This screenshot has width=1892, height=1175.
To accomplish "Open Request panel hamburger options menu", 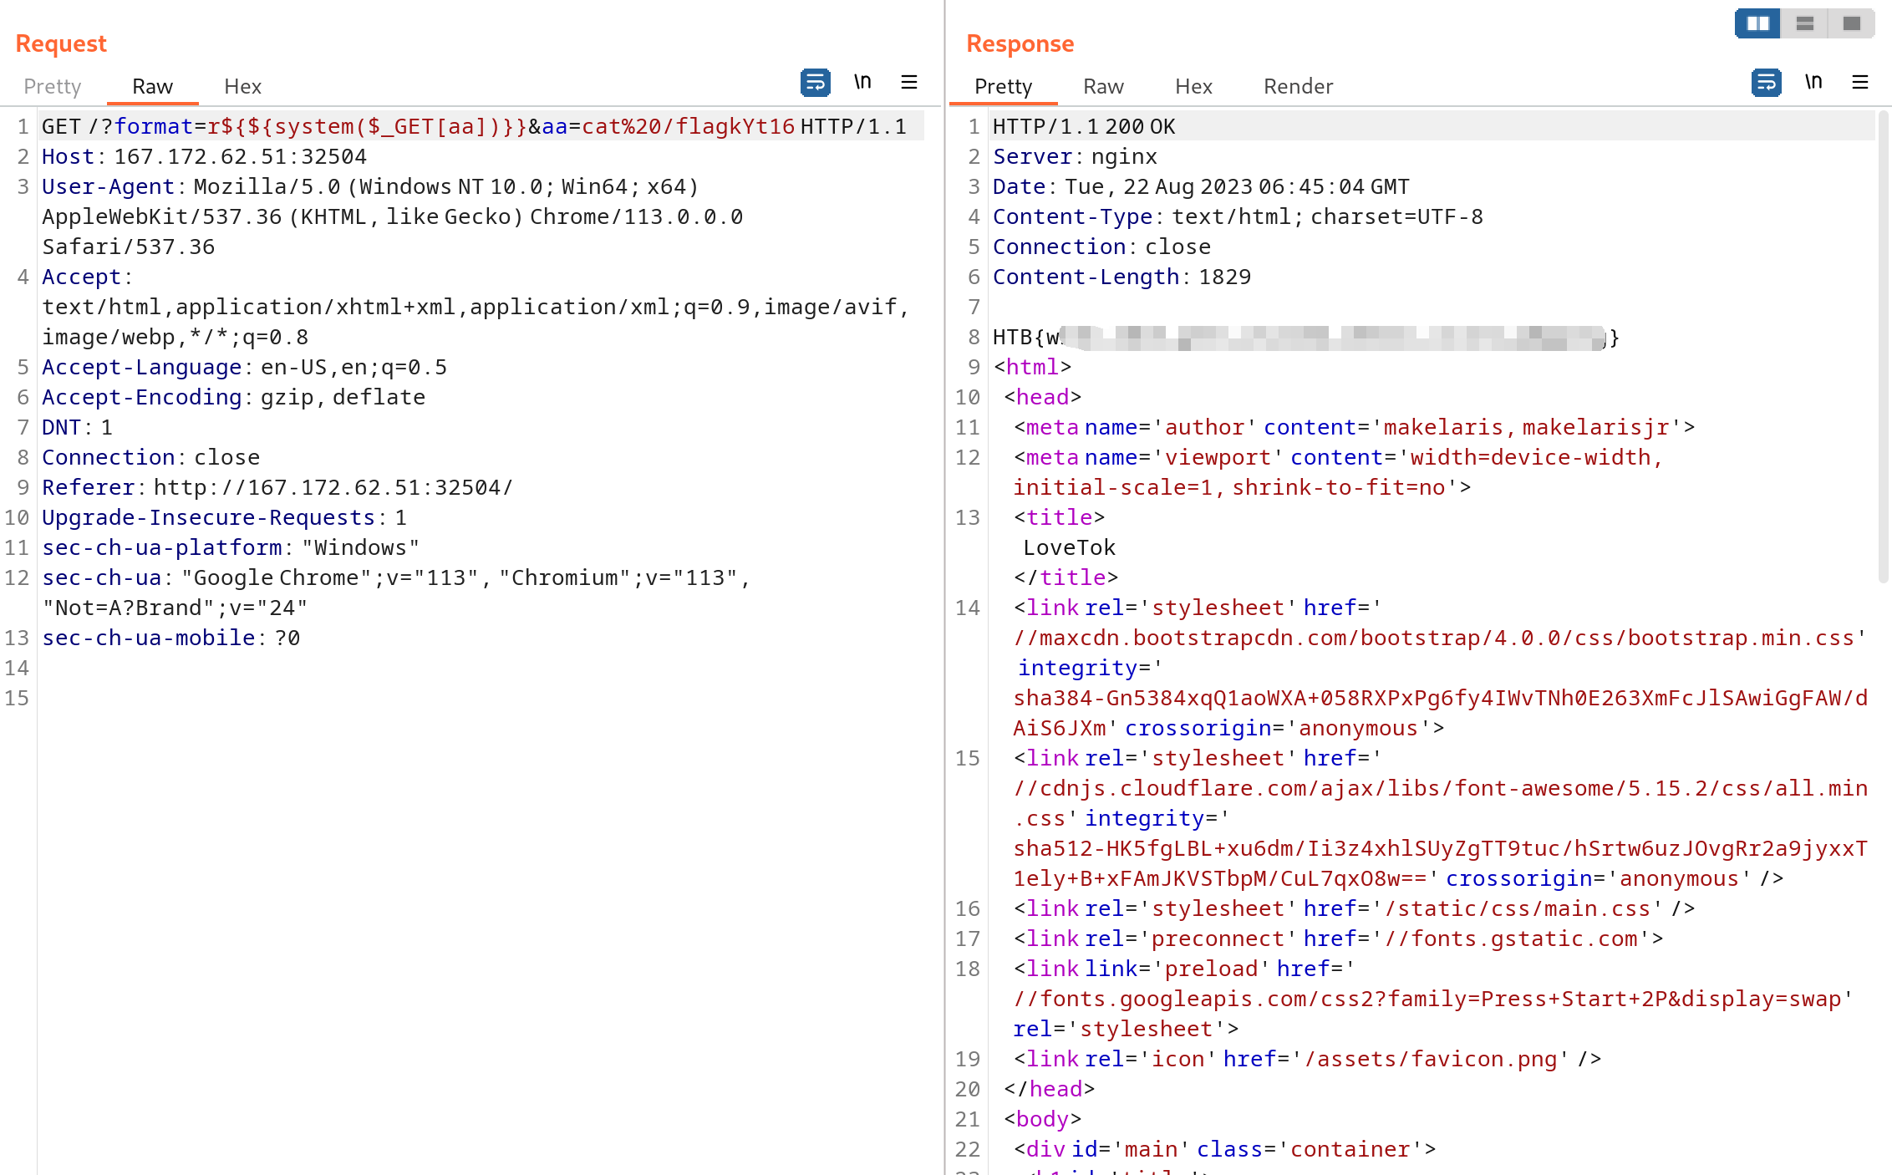I will point(909,83).
